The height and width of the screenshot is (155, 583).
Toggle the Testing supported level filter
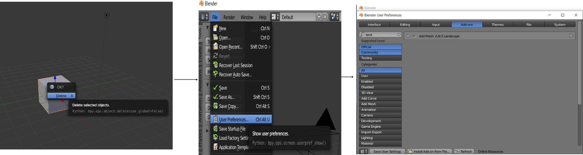click(x=380, y=58)
